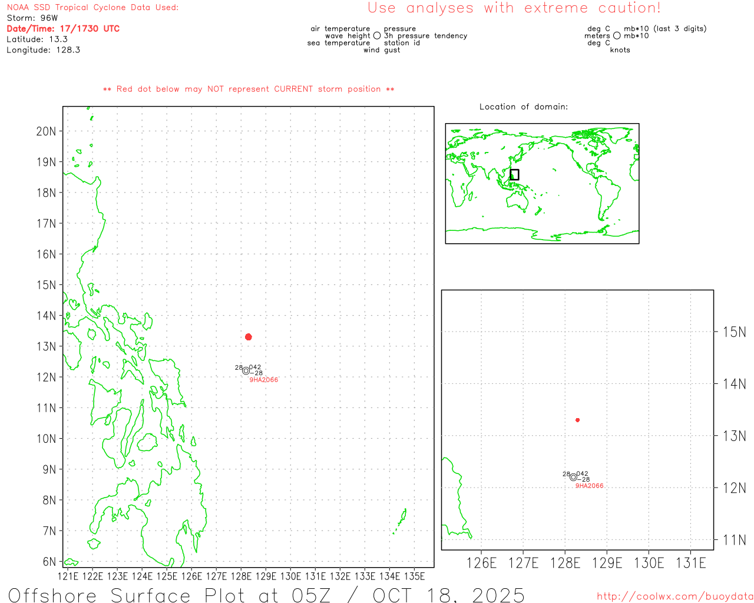Click the 135E longitude label on the main map
Screen dimensions: 754x603
[x=414, y=576]
